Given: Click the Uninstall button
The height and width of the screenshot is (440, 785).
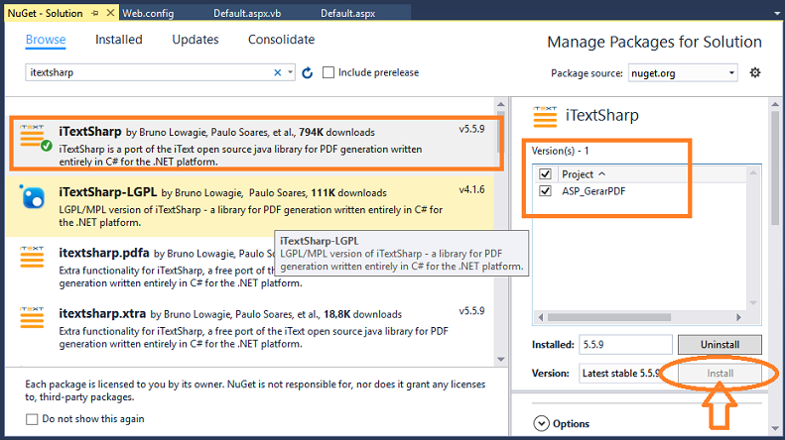Looking at the screenshot, I should (720, 345).
